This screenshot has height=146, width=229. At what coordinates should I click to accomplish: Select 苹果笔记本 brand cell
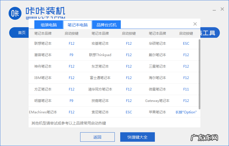pos(157,112)
